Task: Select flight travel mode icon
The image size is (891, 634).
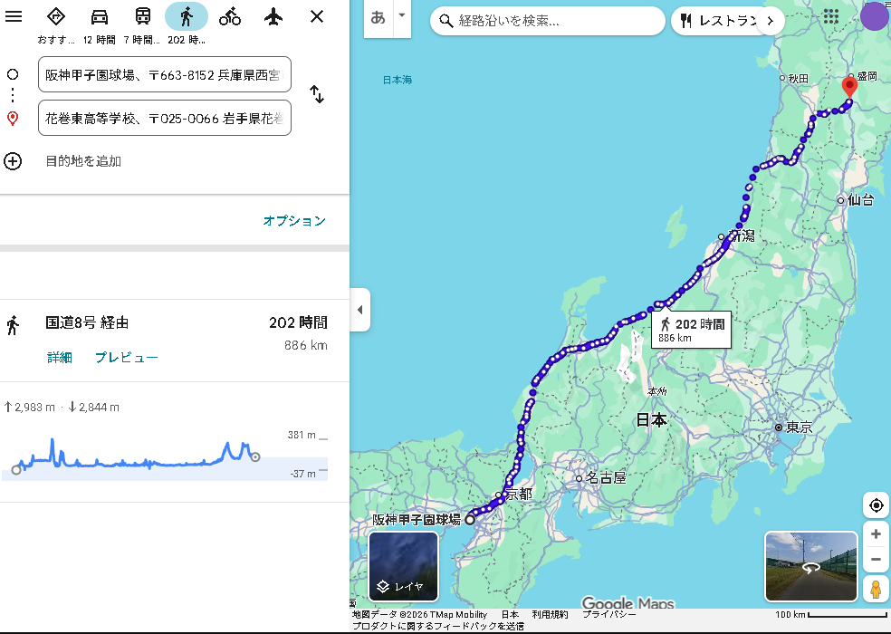Action: tap(273, 16)
